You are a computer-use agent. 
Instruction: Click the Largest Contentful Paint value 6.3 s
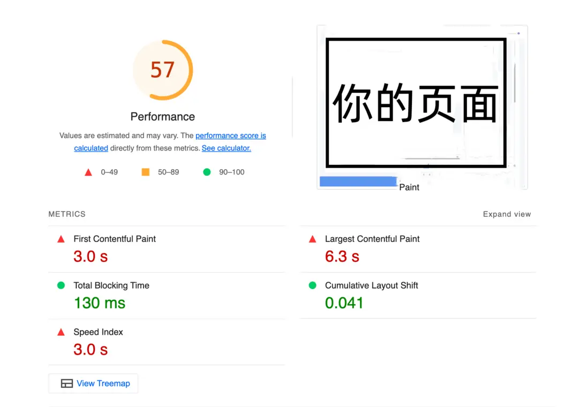click(342, 257)
